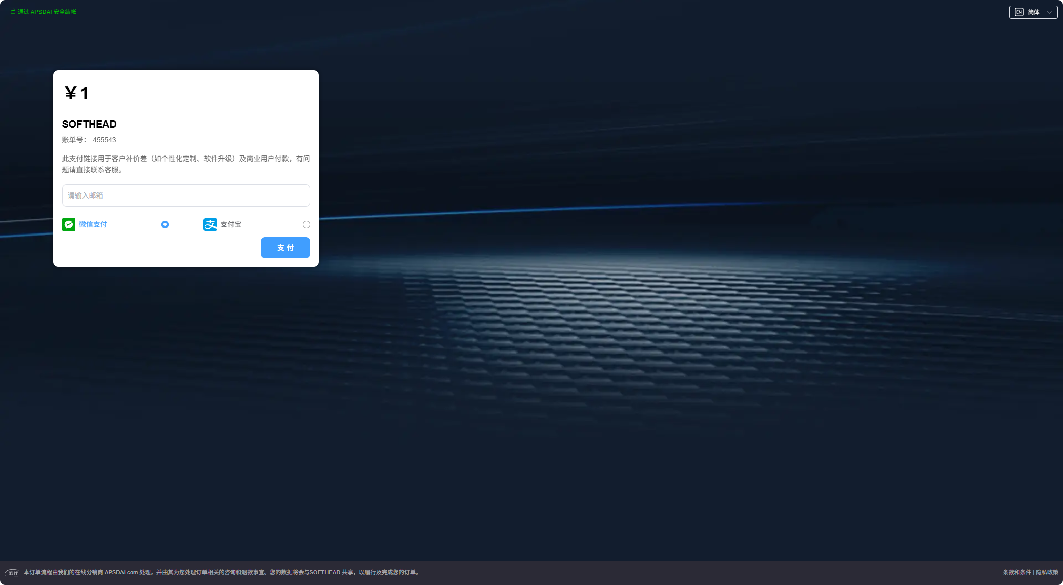
Task: Select the 支付宝 payment radio button
Action: tap(306, 224)
